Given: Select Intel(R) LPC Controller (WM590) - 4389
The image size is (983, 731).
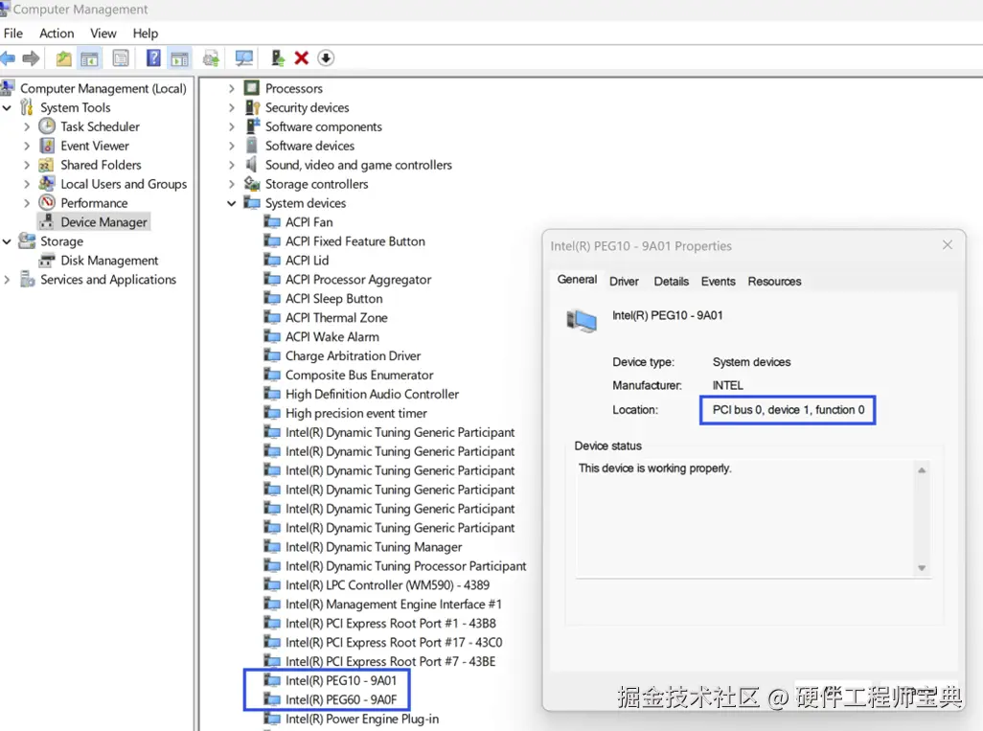Looking at the screenshot, I should click(387, 585).
